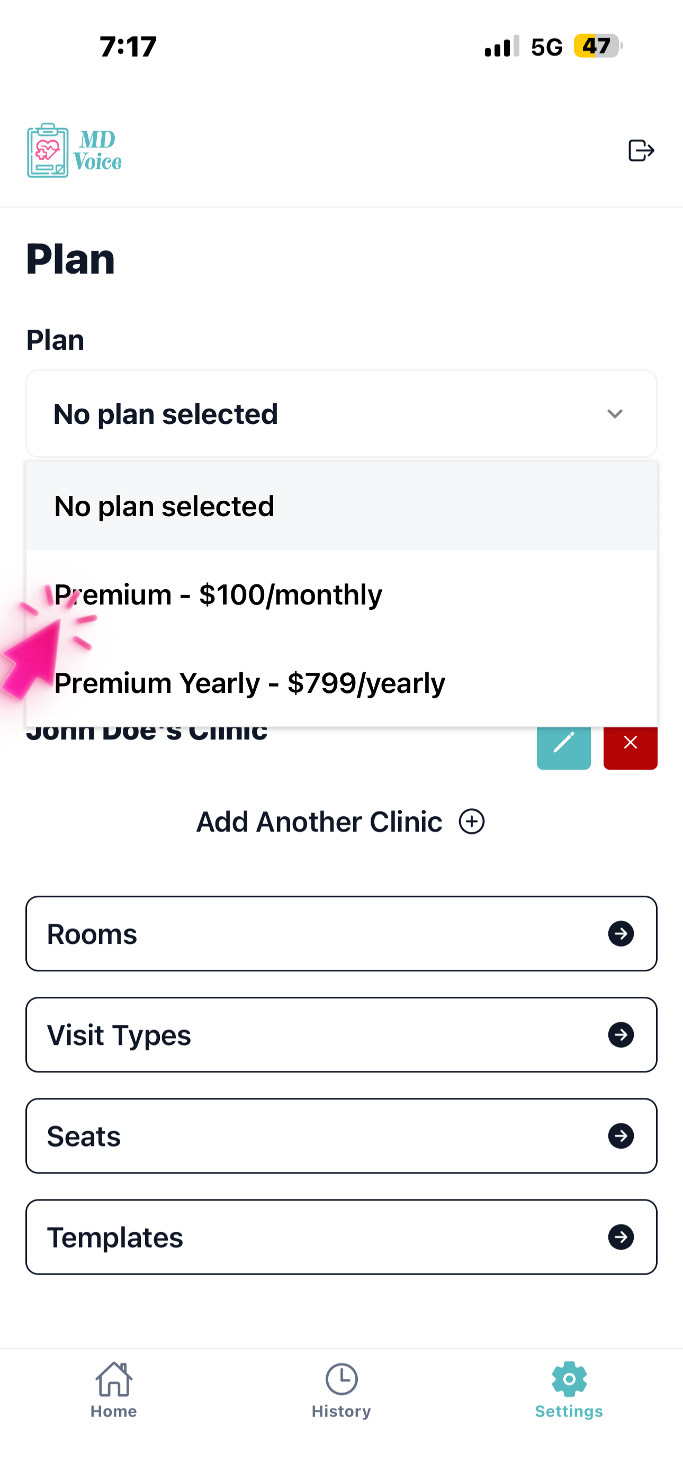
Task: Collapse the plan dropdown via chevron arrow
Action: click(615, 413)
